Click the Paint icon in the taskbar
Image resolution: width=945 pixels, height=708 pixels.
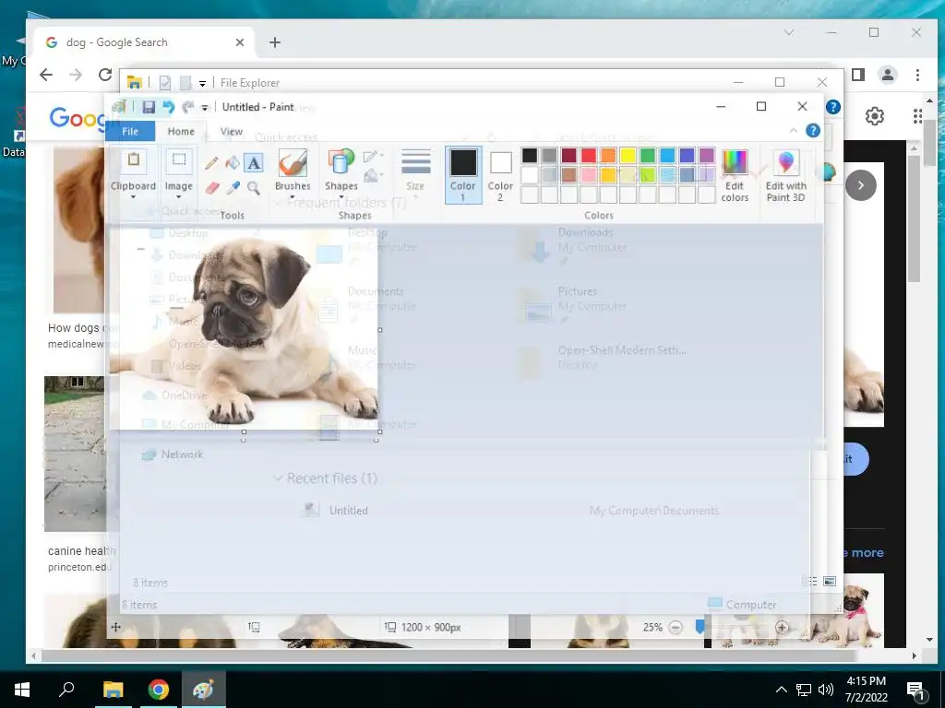pyautogui.click(x=203, y=690)
